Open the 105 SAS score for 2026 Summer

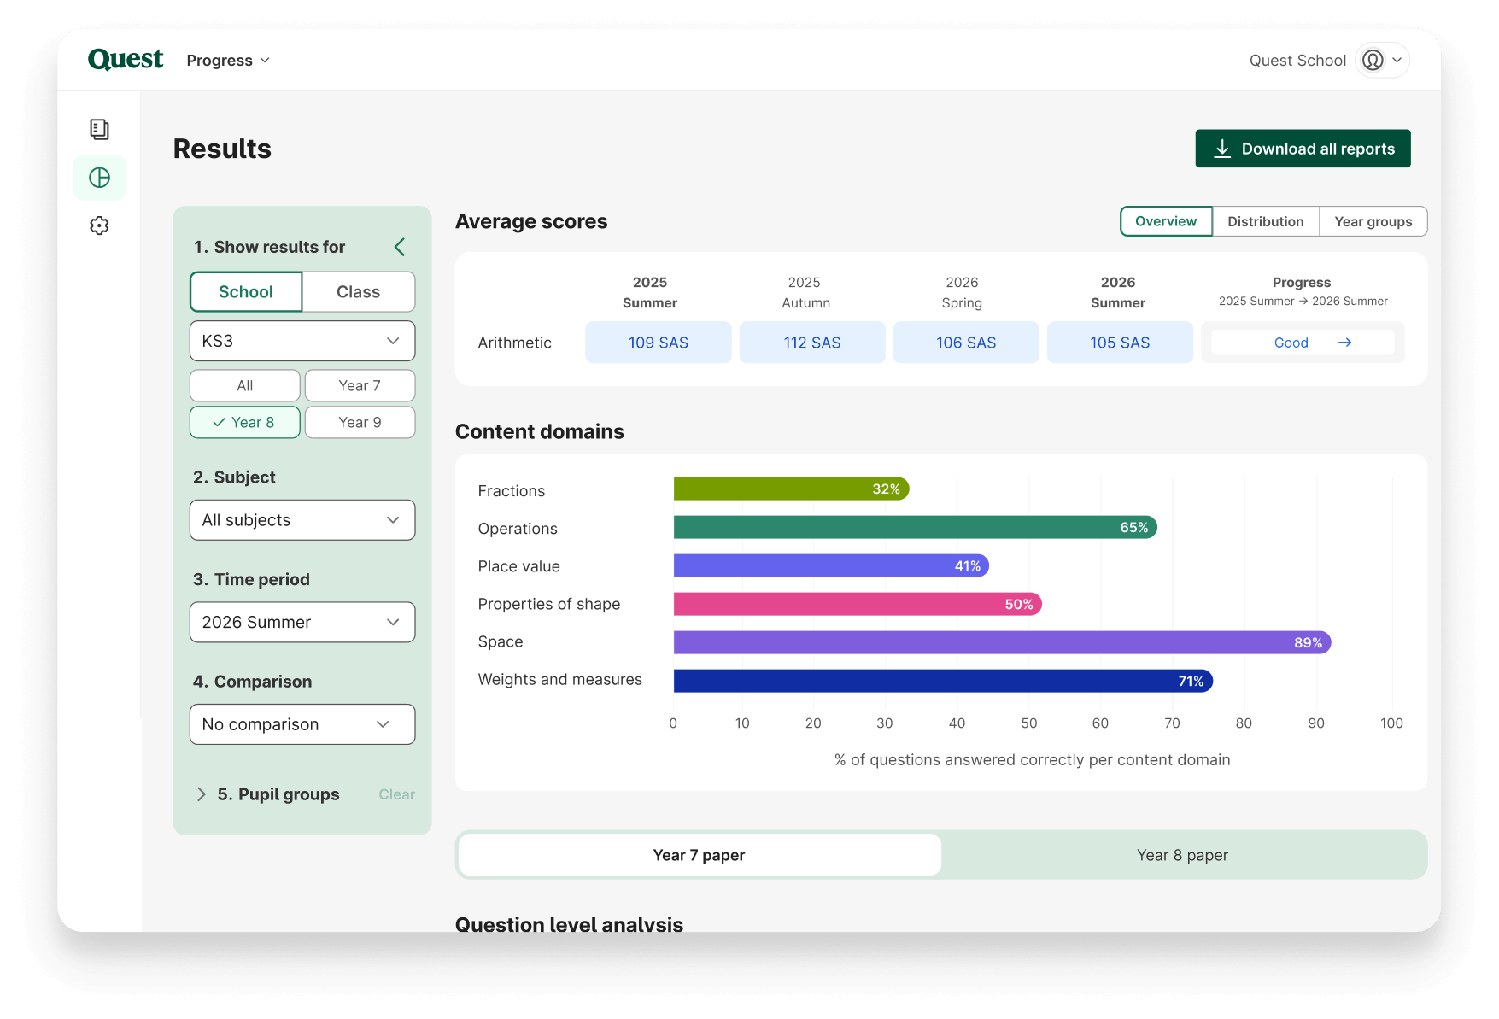coord(1120,343)
